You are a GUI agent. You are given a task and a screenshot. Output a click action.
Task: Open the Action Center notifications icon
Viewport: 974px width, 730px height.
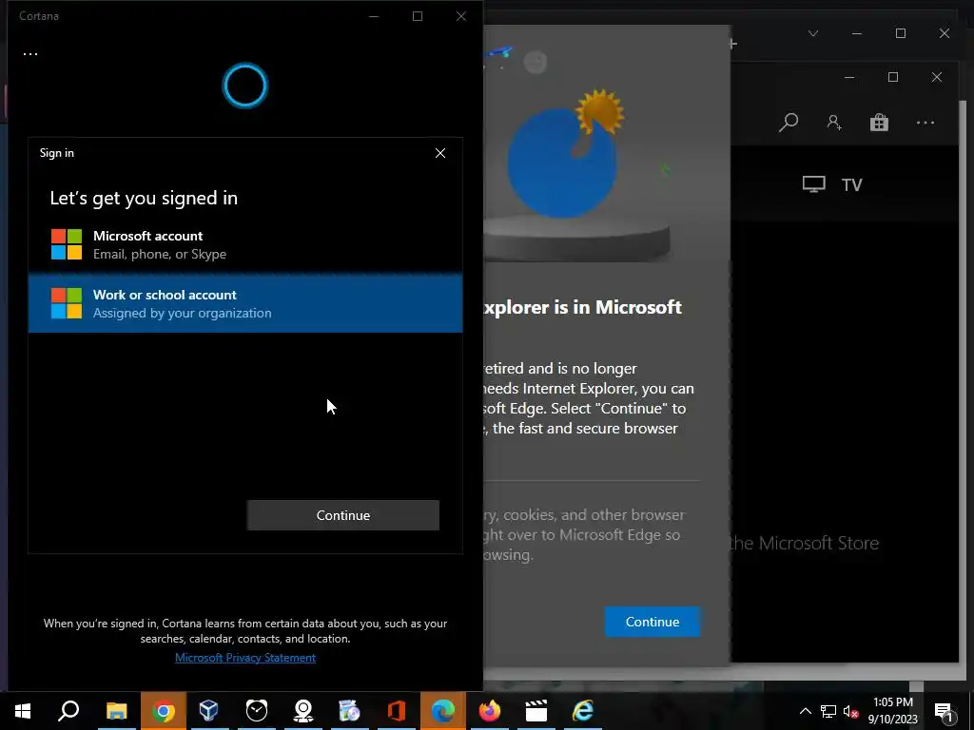(945, 711)
